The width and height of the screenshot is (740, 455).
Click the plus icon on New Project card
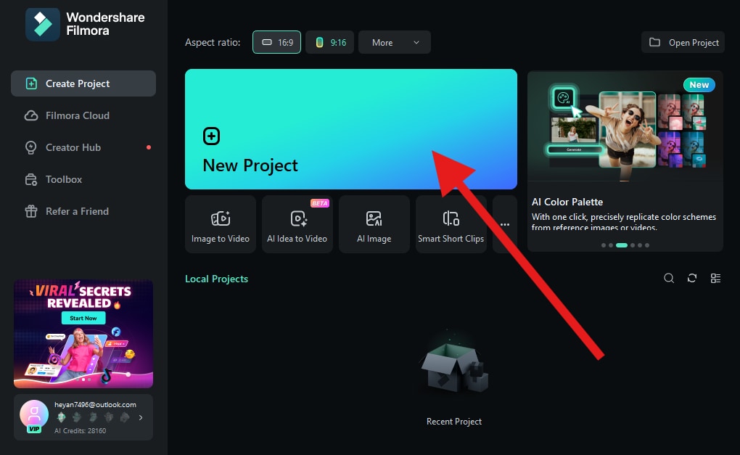point(211,136)
